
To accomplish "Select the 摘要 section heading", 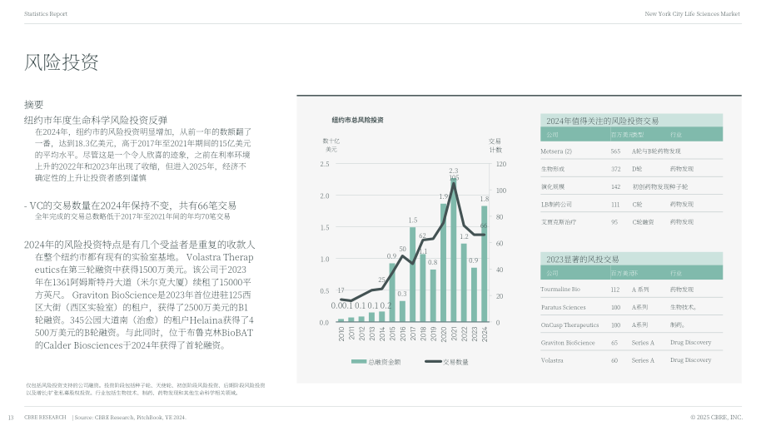I will (33, 105).
